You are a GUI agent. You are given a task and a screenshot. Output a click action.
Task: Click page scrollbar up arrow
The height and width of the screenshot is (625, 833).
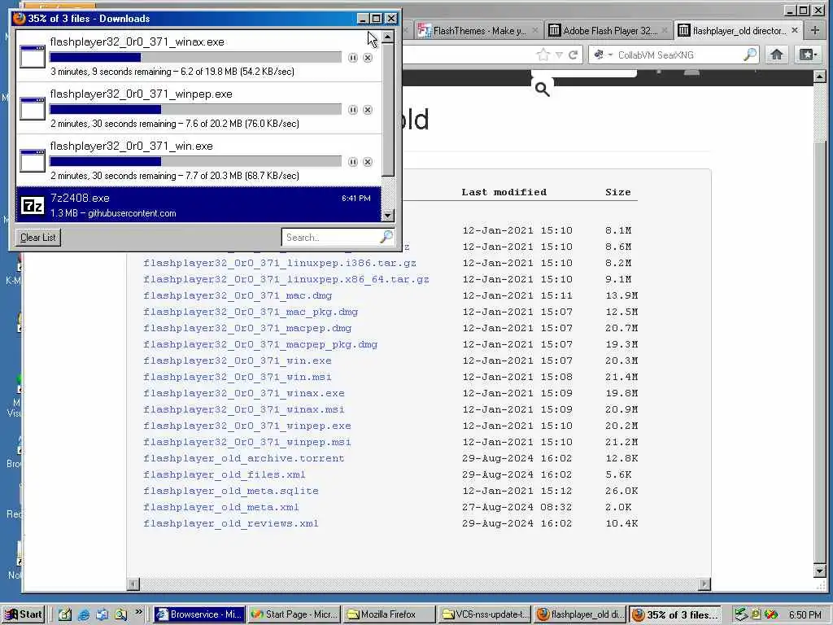[819, 76]
